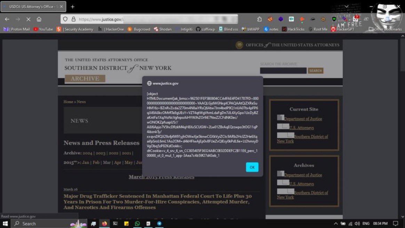The image size is (405, 228).
Task: Open Southern District of New York under Current Site
Action: tap(302, 139)
